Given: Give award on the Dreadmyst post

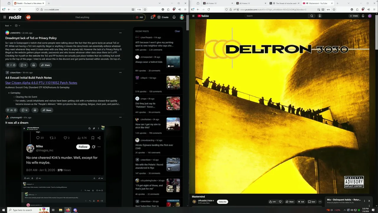Looking at the screenshot, I should point(33,65).
